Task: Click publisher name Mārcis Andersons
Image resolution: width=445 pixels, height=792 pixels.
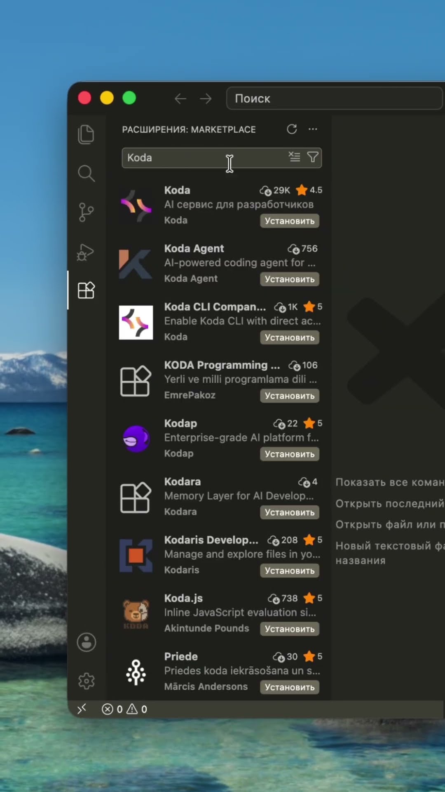Action: [x=206, y=686]
